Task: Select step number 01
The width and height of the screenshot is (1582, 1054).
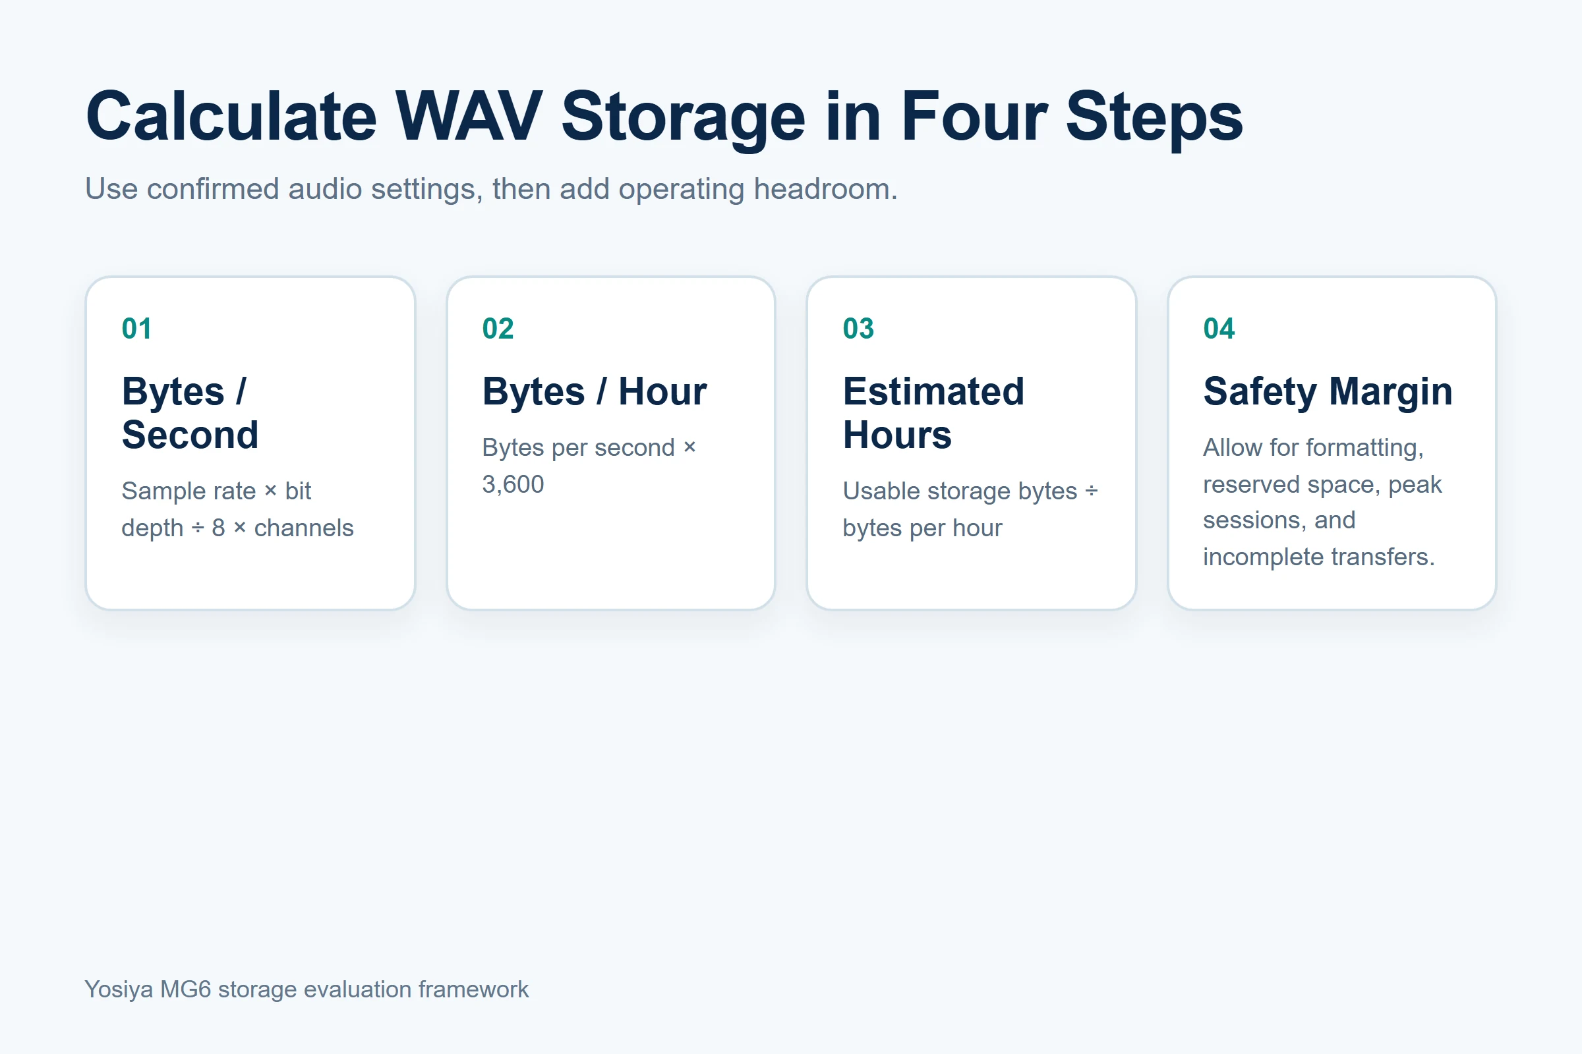Action: 136,329
